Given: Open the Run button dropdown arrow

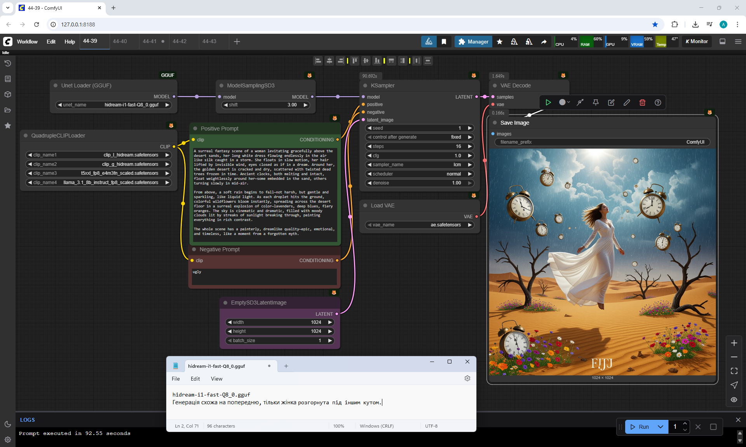Looking at the screenshot, I should tap(661, 427).
